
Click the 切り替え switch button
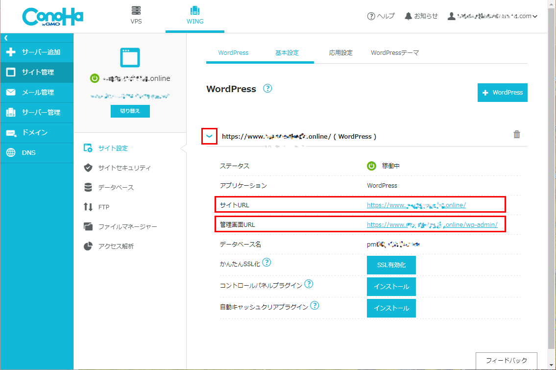(130, 111)
